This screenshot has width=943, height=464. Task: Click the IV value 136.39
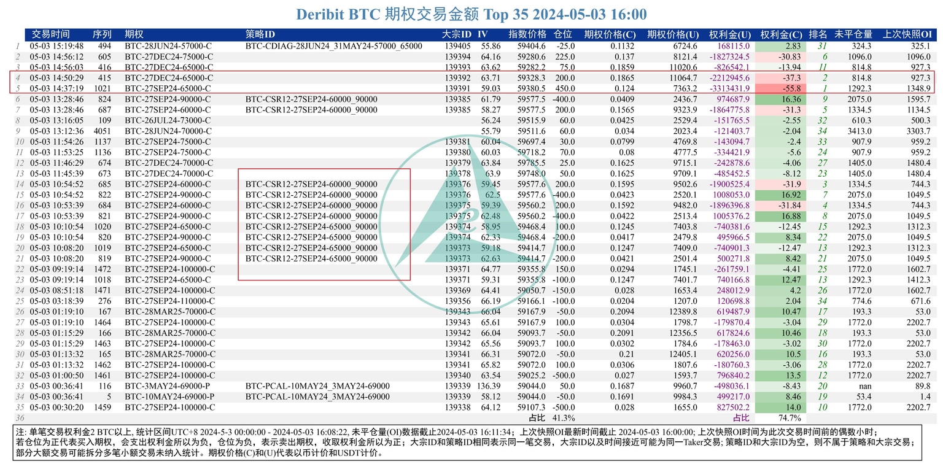[x=489, y=385]
